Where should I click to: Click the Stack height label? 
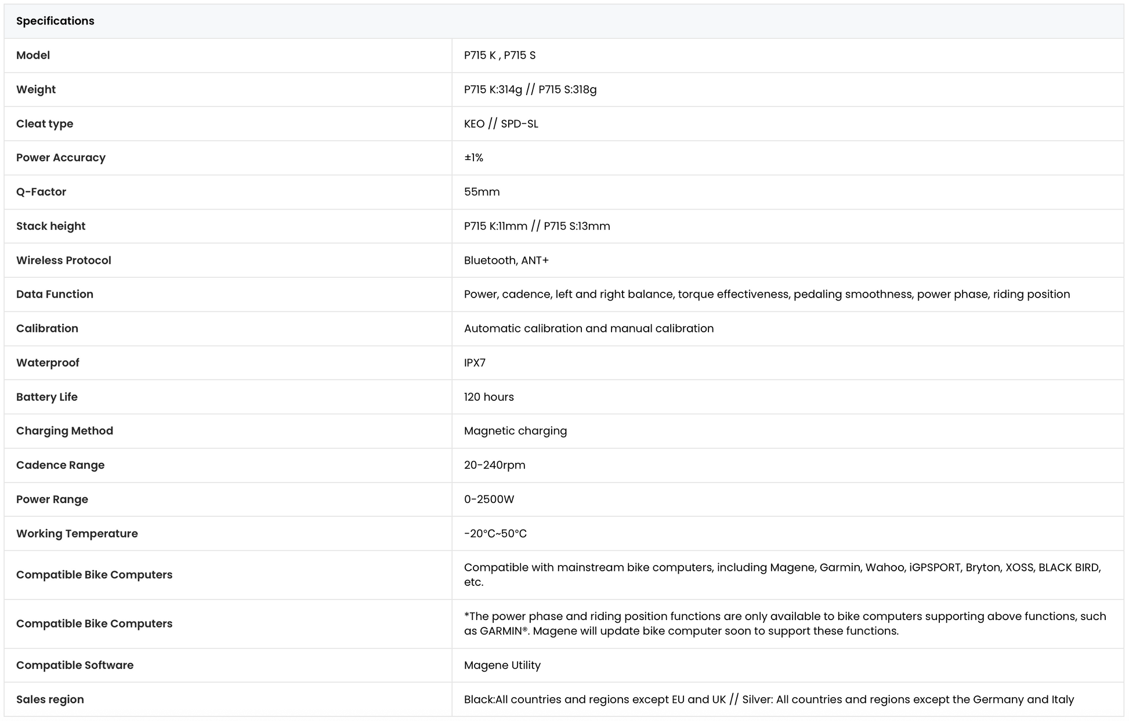50,226
